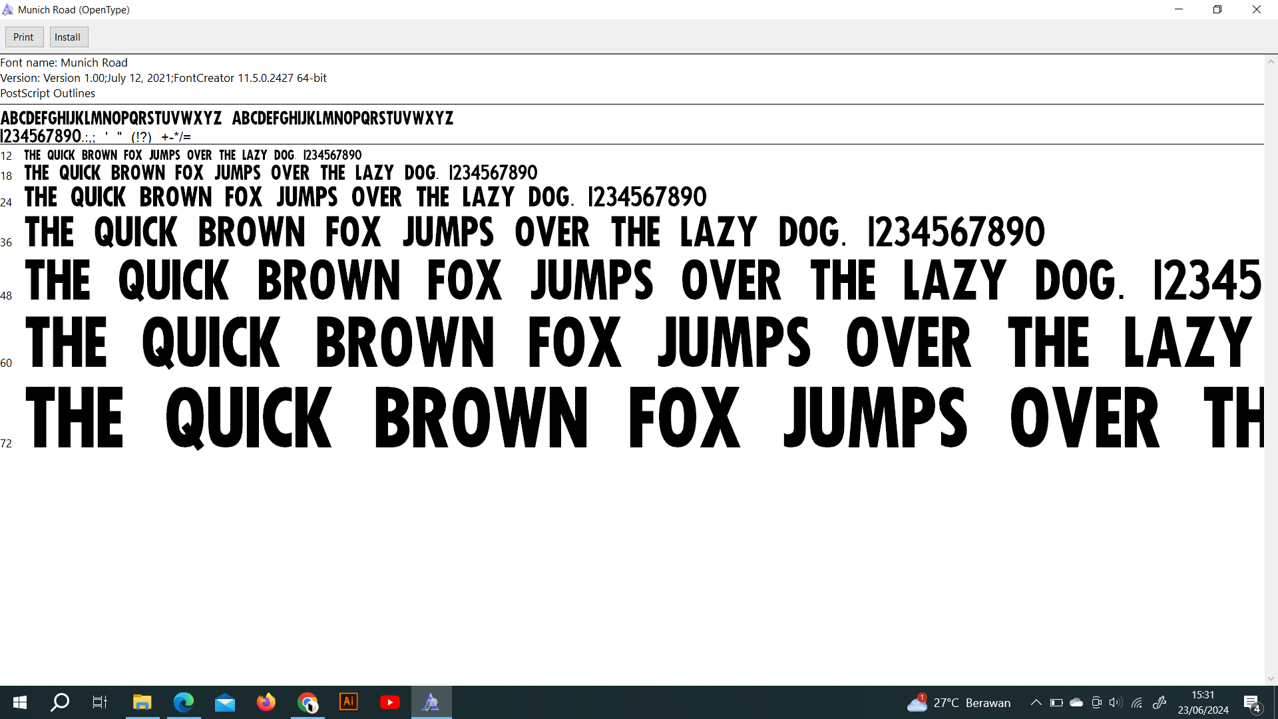Open the Mail app icon
1278x719 pixels.
point(225,702)
